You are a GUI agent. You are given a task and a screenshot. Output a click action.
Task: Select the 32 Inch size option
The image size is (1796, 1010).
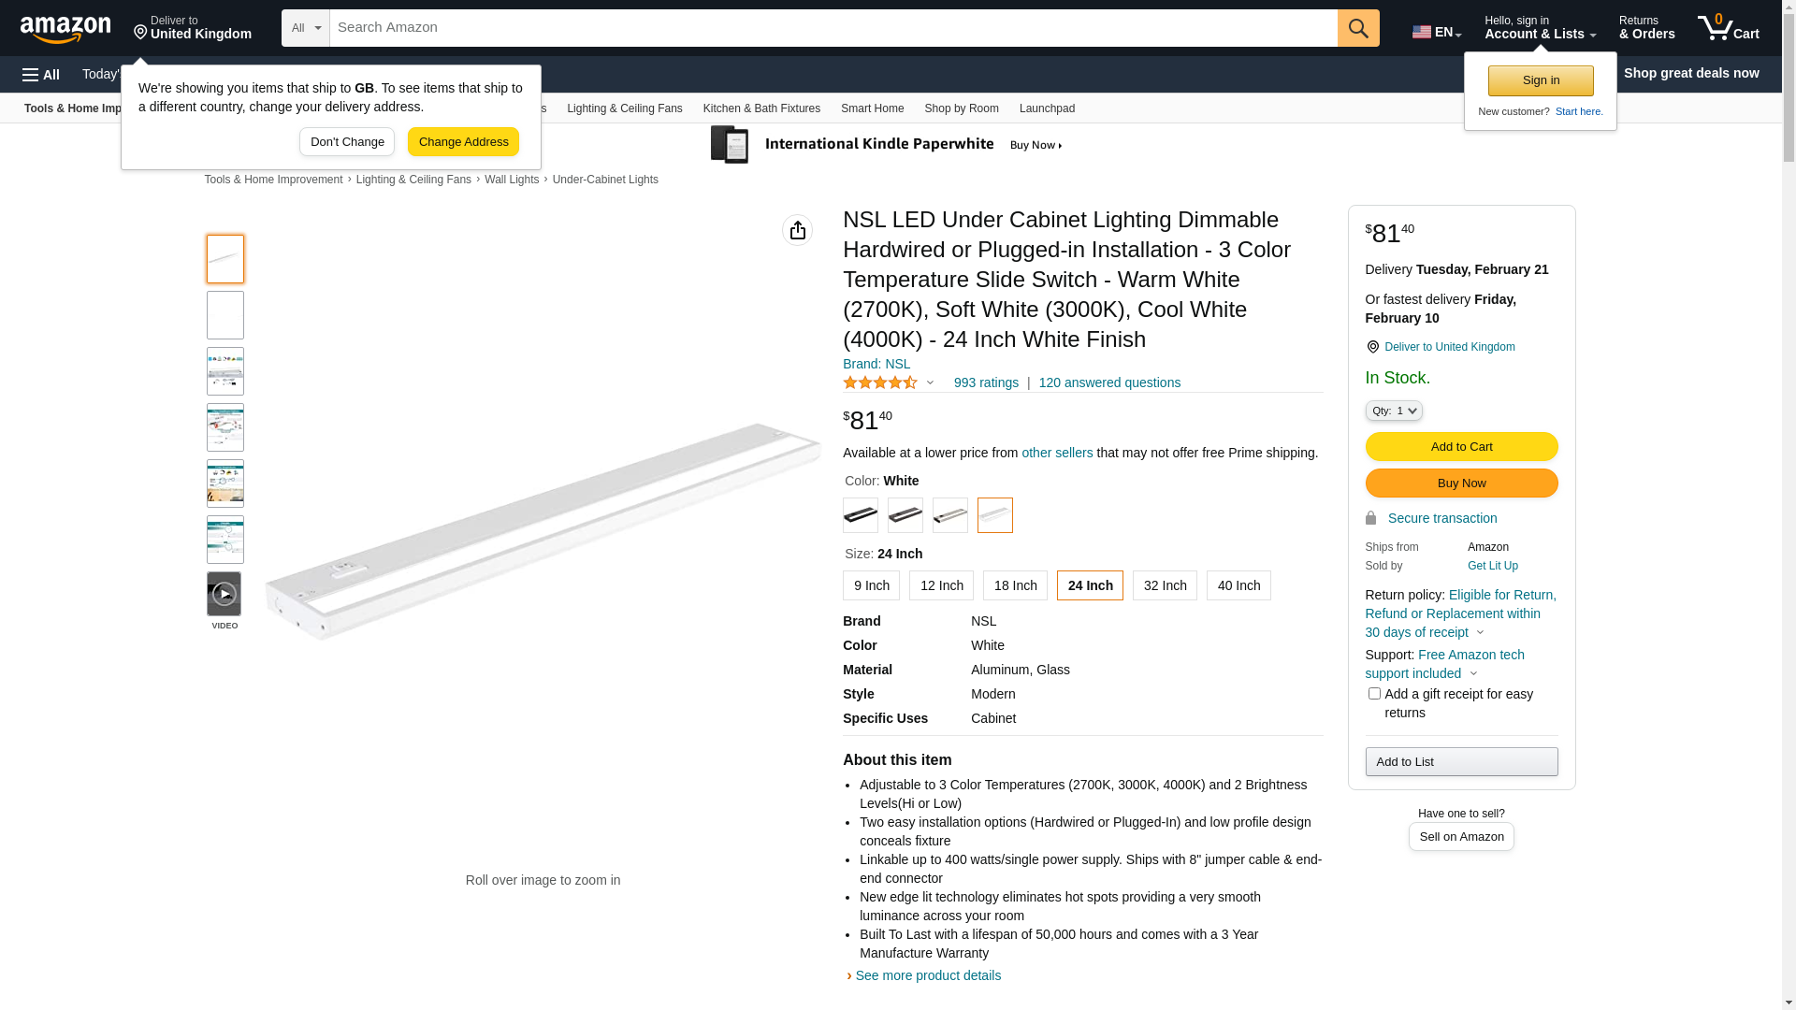(1165, 585)
